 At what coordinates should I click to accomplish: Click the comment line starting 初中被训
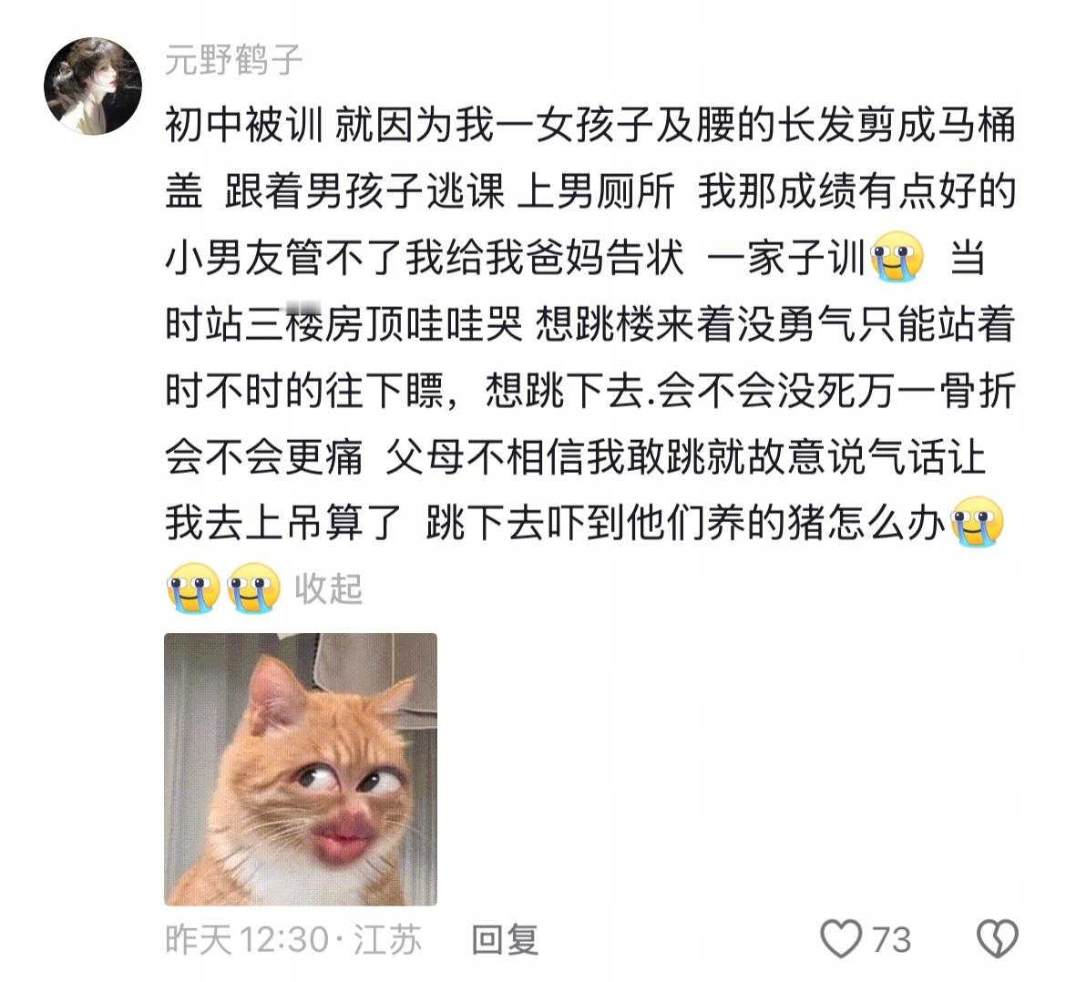coord(590,126)
